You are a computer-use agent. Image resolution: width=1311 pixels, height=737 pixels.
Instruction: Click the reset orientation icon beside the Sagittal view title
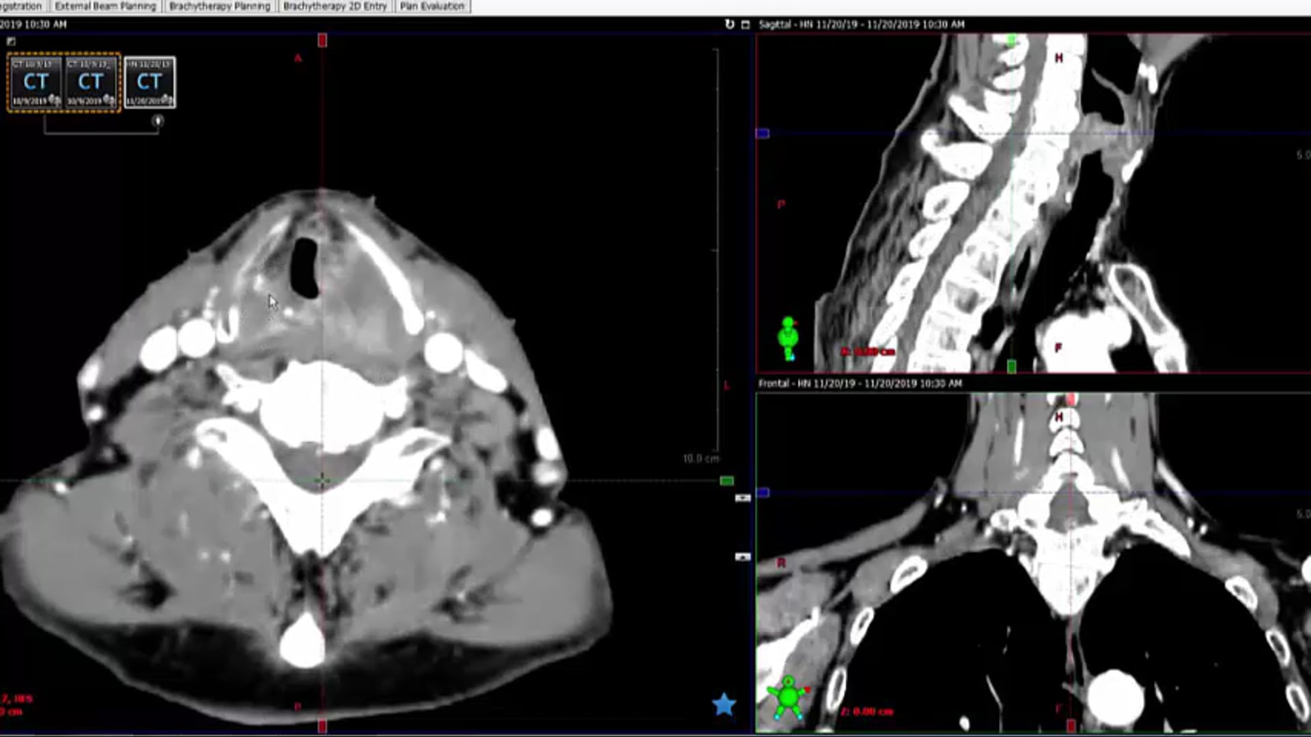tap(730, 24)
